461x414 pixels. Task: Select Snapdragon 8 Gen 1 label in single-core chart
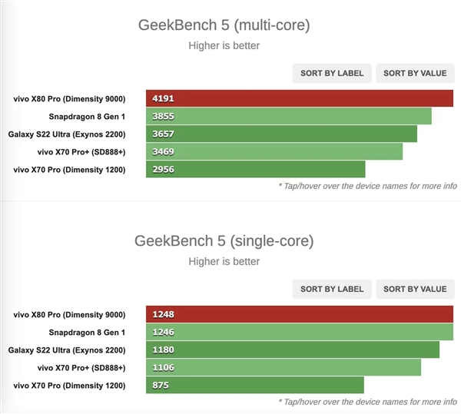(87, 333)
